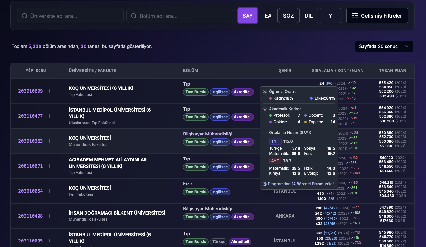Open Gelişmiş Filtreler advanced filters
Screen dimensions: 426x247
tap(377, 16)
